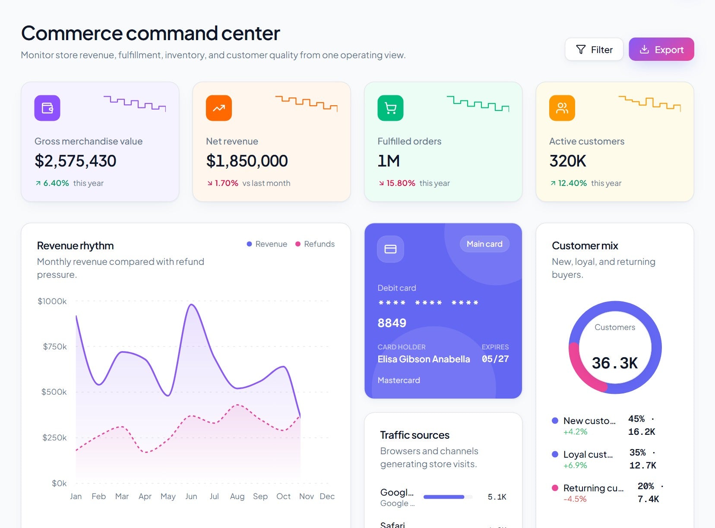715x528 pixels.
Task: Click cardholder name Elisa Gibson Anabella
Action: (x=424, y=359)
